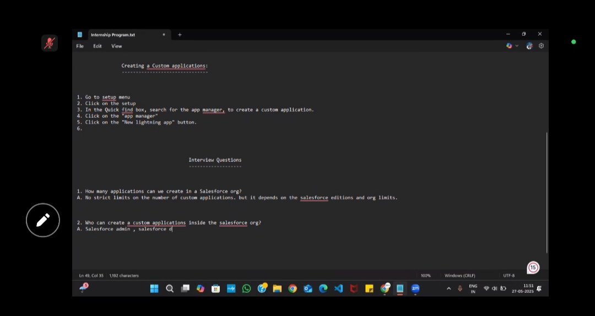Open the notification bell icon
The image size is (595, 316).
539,288
